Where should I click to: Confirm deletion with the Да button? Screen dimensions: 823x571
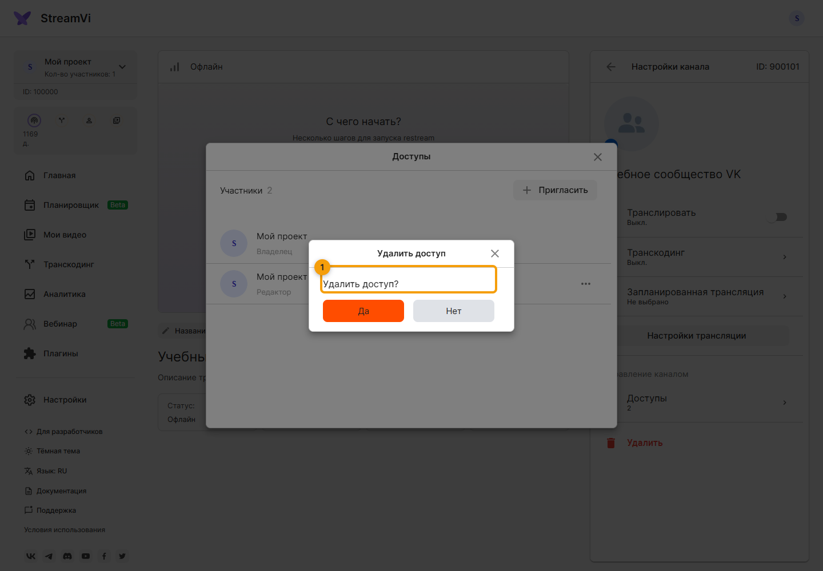[363, 311]
